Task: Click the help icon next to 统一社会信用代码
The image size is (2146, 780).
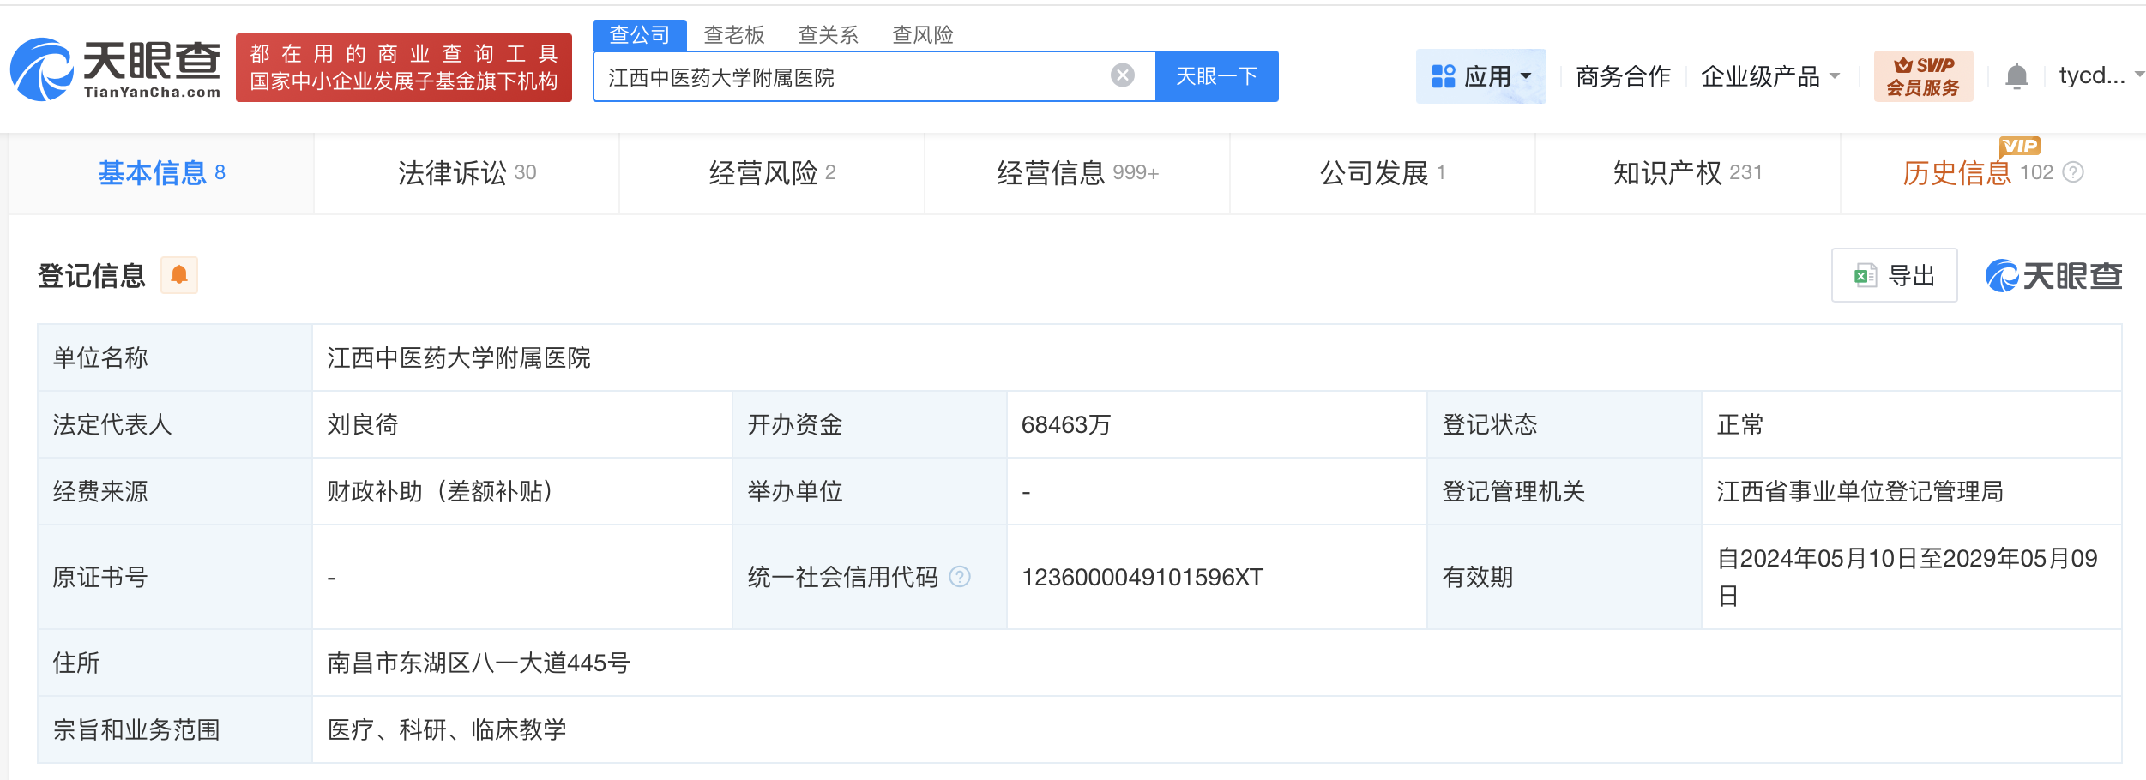Action: [x=961, y=577]
